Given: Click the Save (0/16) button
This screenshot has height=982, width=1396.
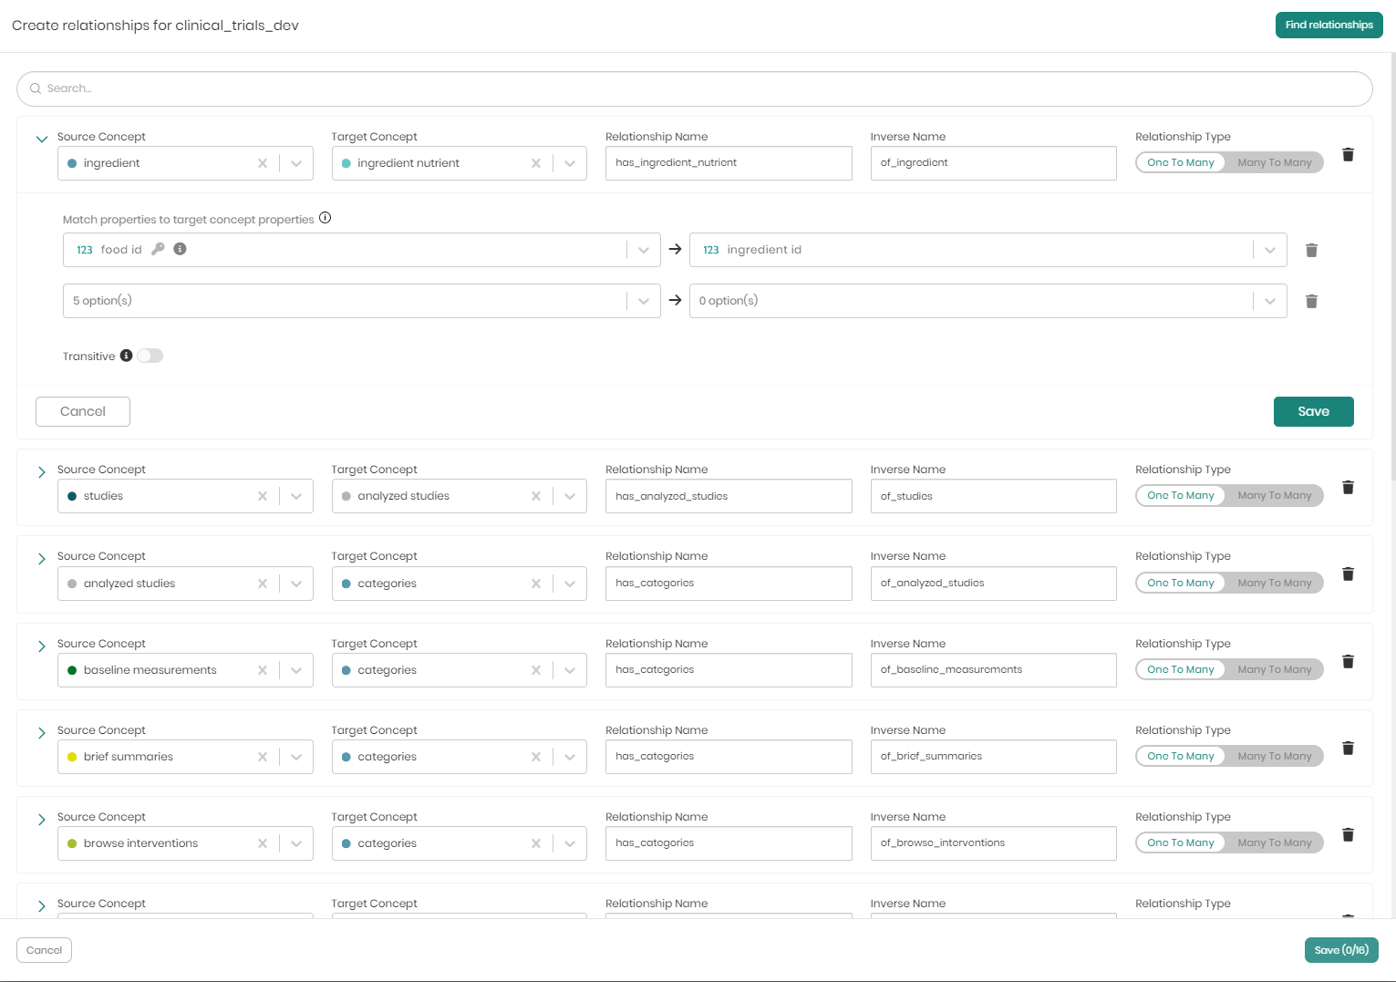Looking at the screenshot, I should pyautogui.click(x=1341, y=950).
